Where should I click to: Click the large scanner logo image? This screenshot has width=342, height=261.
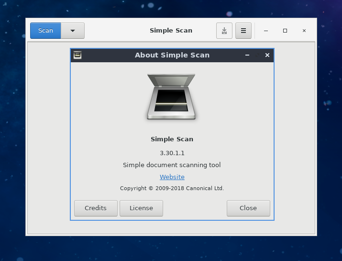click(x=171, y=97)
